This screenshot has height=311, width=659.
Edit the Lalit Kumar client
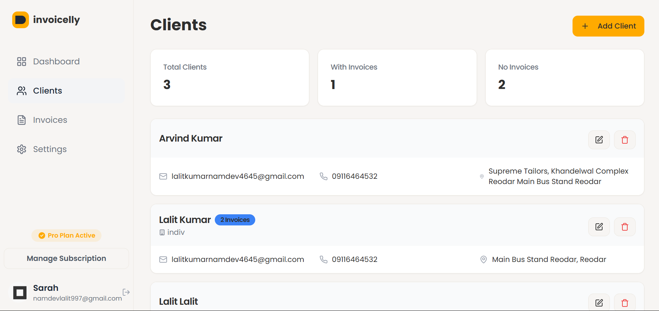pos(599,227)
